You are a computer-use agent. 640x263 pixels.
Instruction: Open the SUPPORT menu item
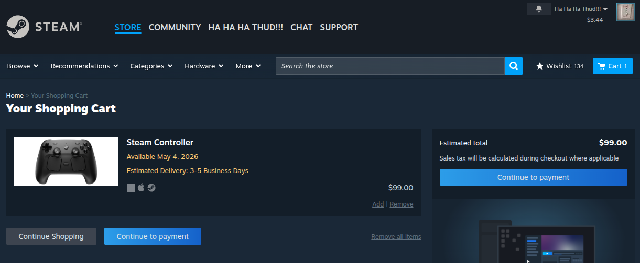[x=339, y=27]
